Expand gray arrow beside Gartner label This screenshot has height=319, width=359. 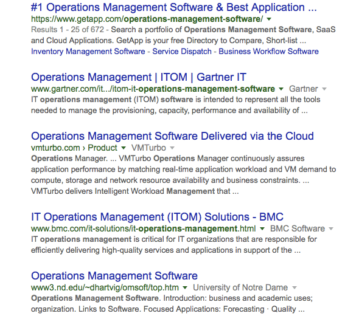tap(324, 89)
